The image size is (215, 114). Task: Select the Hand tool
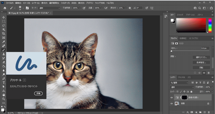click(4, 95)
